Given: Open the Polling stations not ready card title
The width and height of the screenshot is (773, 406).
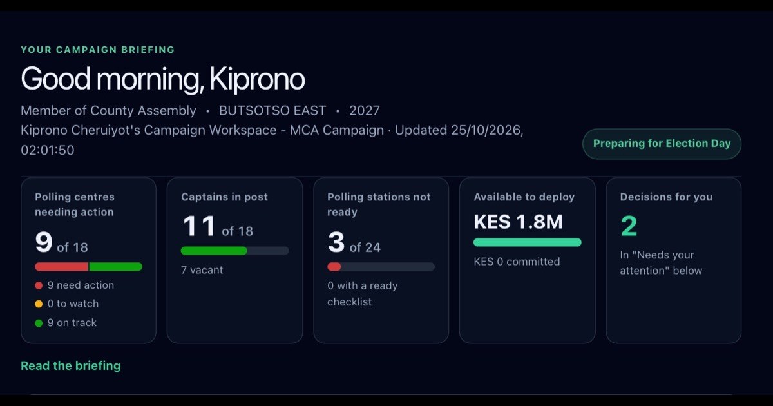Looking at the screenshot, I should (x=379, y=204).
